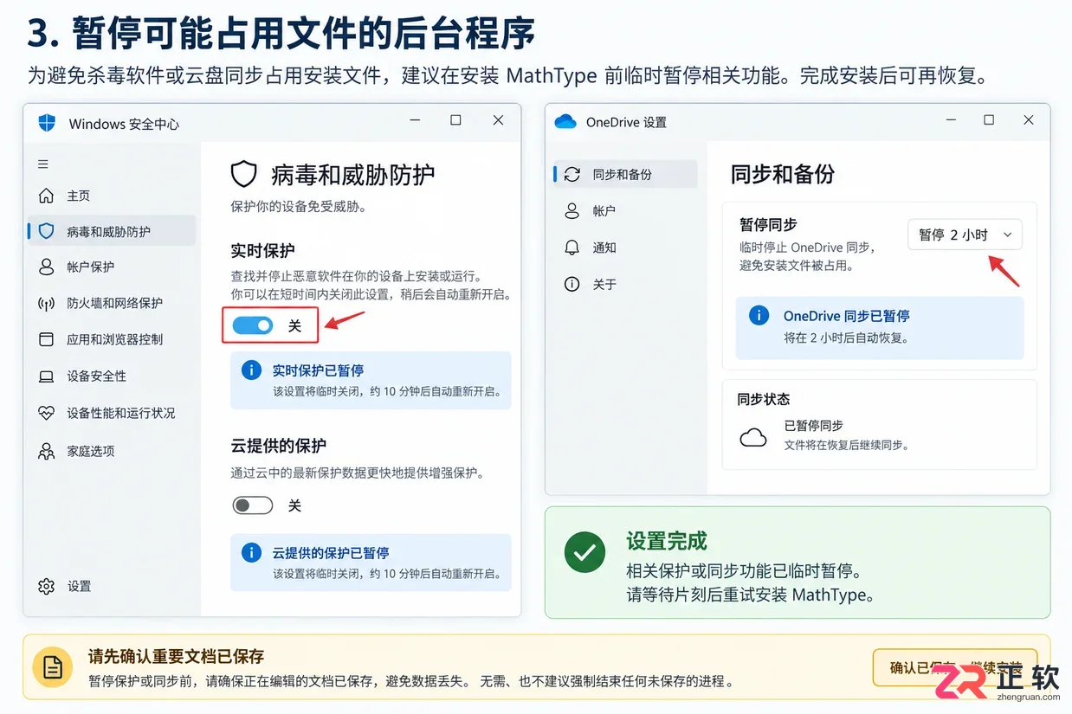
Task: Select 家庭选项 in the sidebar
Action: pos(112,451)
